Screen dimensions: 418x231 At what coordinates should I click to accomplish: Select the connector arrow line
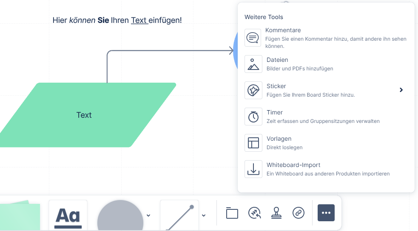coord(170,50)
